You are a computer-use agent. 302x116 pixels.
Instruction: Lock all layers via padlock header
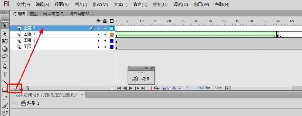105,21
